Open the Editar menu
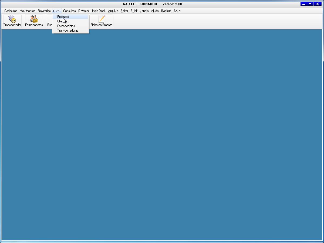The height and width of the screenshot is (243, 324). point(124,11)
